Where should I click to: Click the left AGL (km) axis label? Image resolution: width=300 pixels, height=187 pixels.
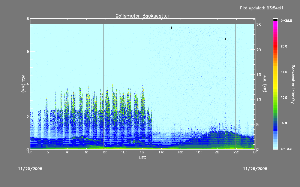click(23, 84)
